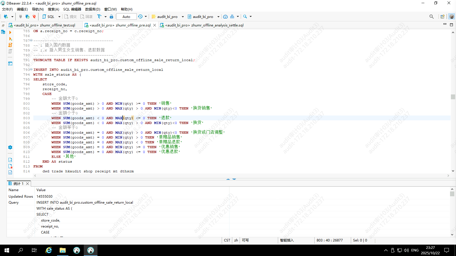Switch to zhumr_offline_analysis_settle.sql tab
The image size is (456, 256).
[202, 25]
